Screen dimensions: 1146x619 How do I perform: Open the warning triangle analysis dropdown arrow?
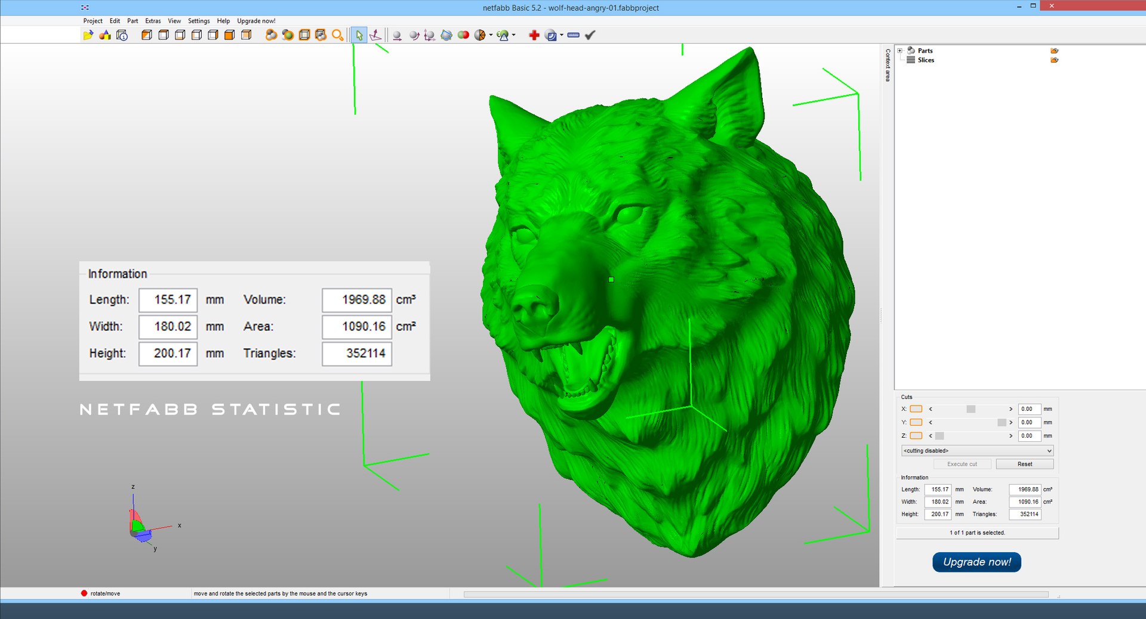[x=513, y=35]
